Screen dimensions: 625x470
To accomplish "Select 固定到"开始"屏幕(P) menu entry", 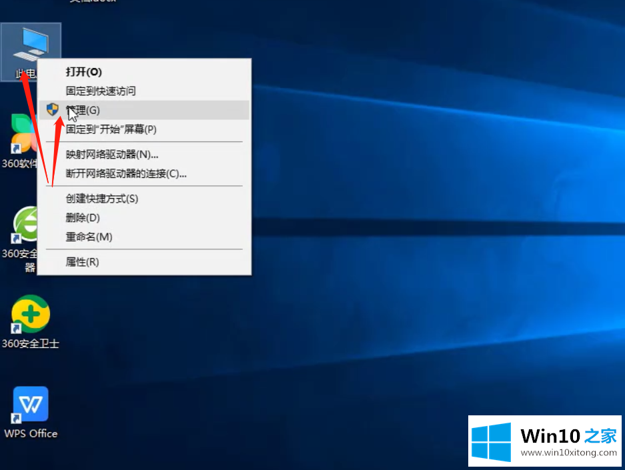I will pos(144,129).
